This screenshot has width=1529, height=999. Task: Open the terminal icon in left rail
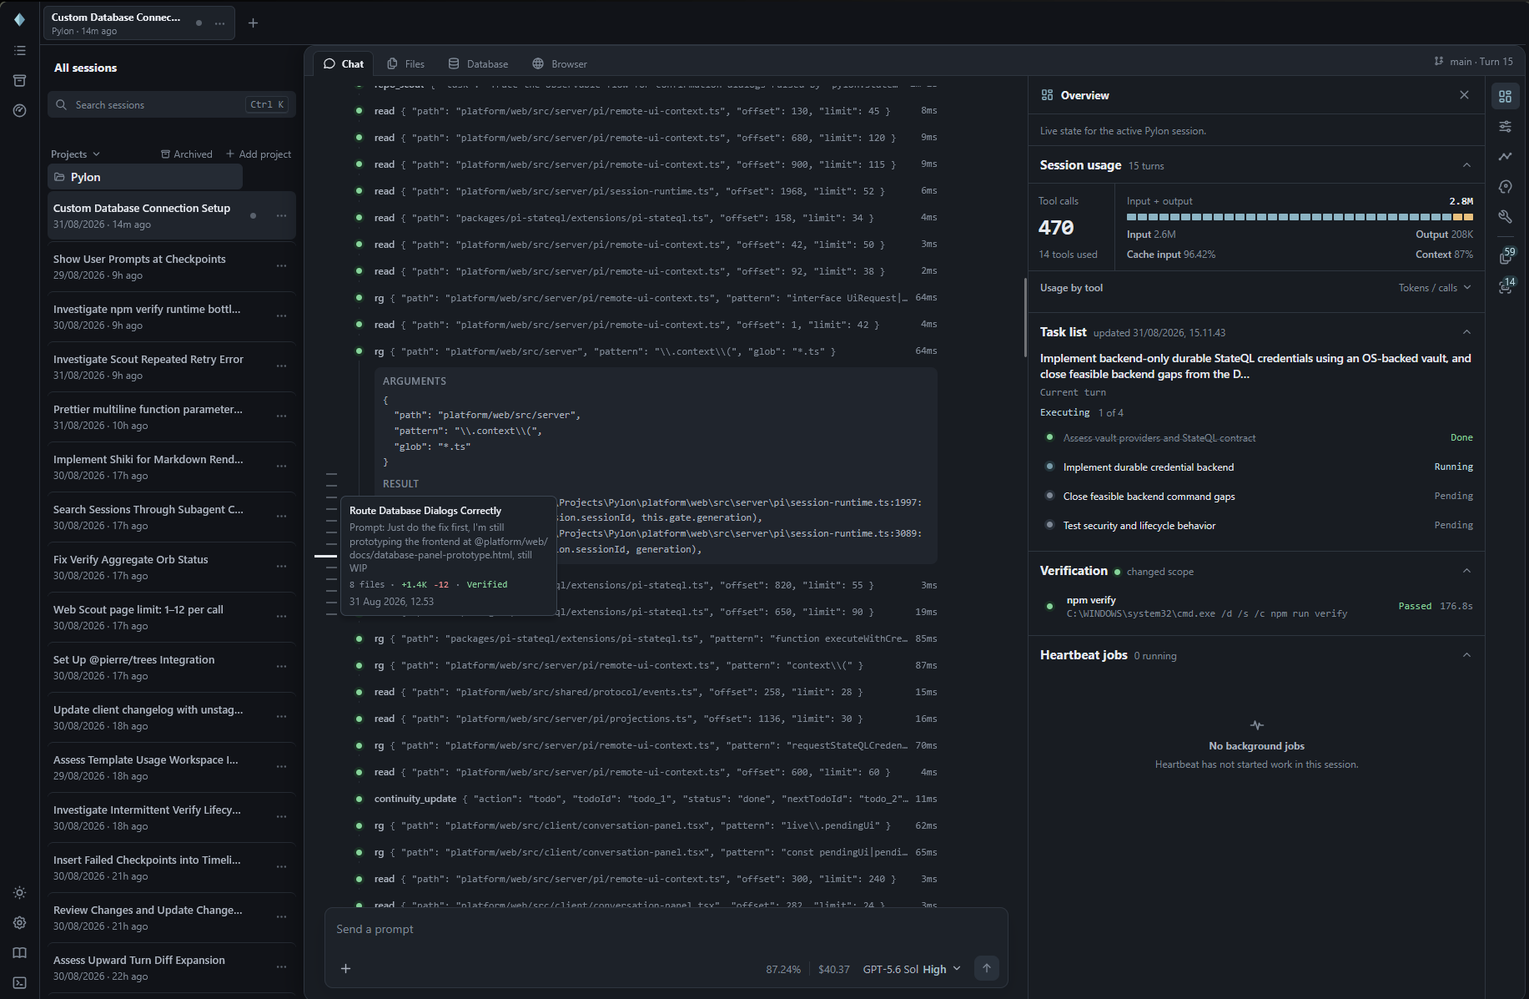pyautogui.click(x=20, y=983)
